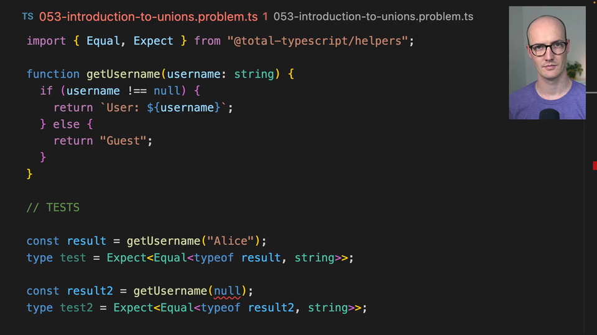Select the red 053-introduction-to-unions.problem.ts editor tab

tap(148, 17)
